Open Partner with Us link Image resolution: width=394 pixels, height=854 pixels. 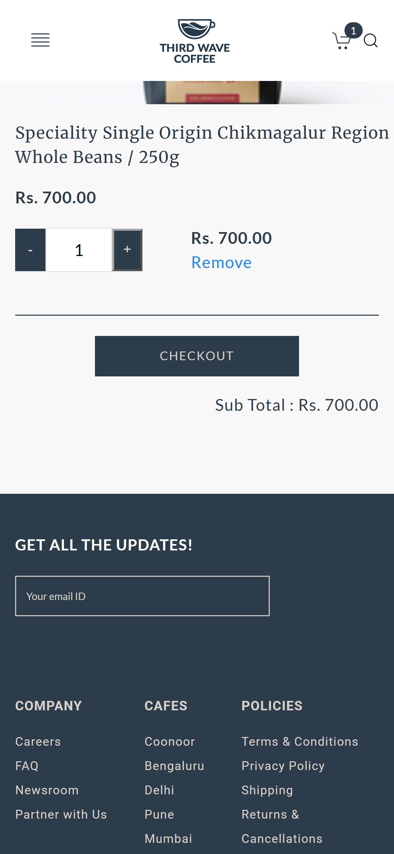pos(61,814)
